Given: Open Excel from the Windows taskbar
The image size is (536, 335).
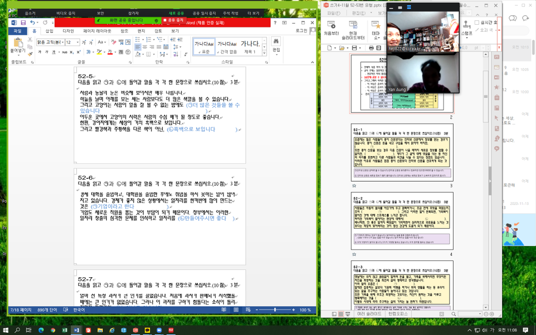Looking at the screenshot, I should pyautogui.click(x=65, y=330).
